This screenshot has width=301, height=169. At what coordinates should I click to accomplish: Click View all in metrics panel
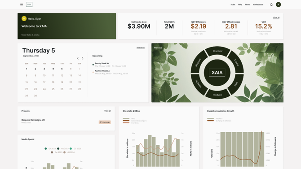coord(276,17)
